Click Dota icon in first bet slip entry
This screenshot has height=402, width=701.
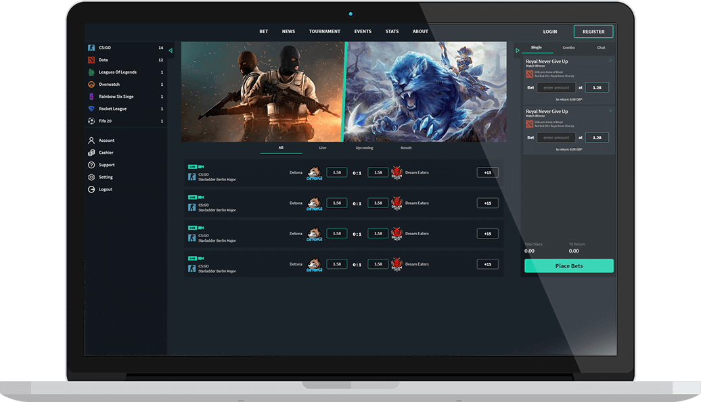[x=529, y=74]
